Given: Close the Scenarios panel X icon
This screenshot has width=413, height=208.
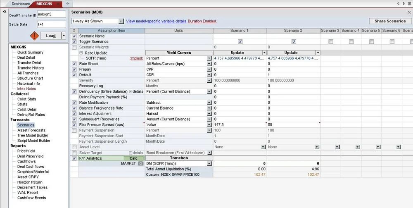Looking at the screenshot, I should [x=409, y=12].
